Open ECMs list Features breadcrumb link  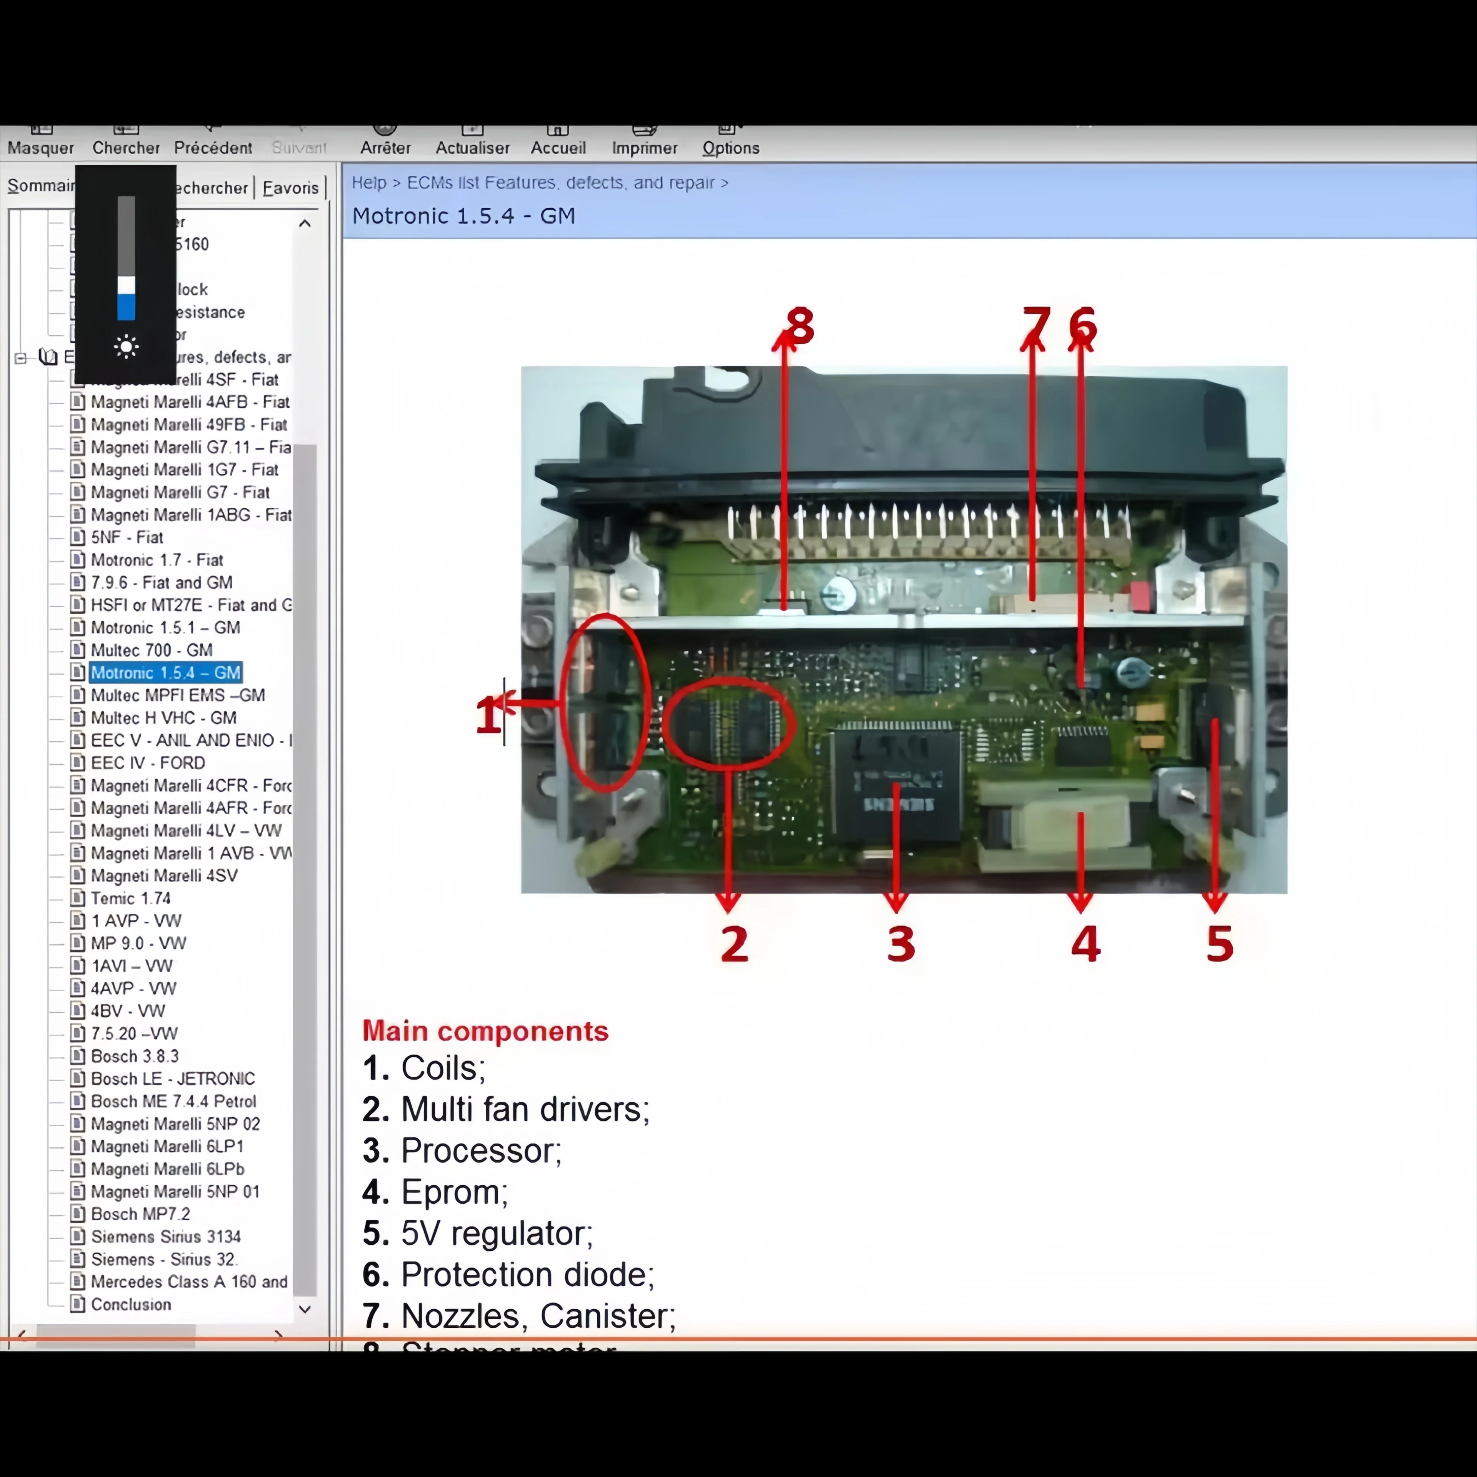pos(560,183)
